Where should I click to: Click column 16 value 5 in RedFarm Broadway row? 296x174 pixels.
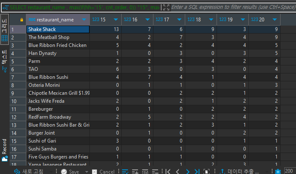pos(137,117)
